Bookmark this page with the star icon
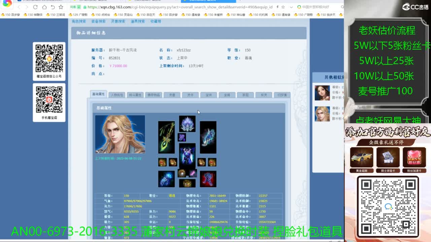Viewport: 431px width, 242px height. tap(61, 7)
